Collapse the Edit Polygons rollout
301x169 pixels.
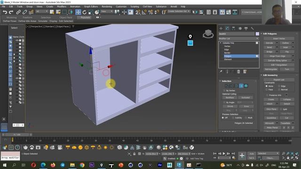[x=261, y=33]
